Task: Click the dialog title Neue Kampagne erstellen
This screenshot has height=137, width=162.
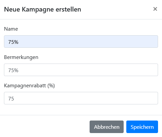Action: click(43, 9)
